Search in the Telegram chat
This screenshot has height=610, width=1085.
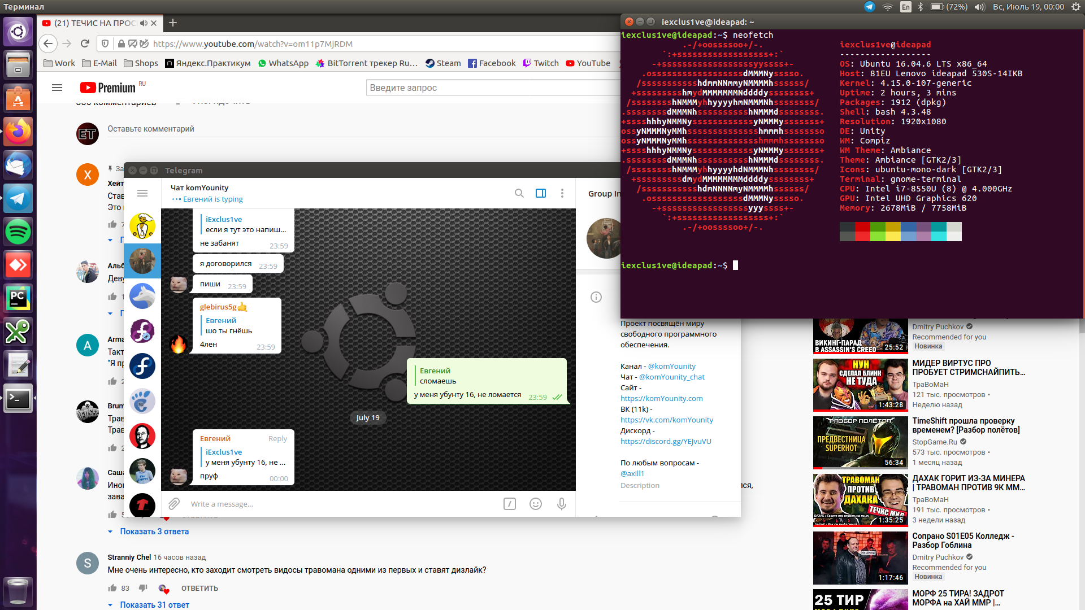click(x=519, y=193)
